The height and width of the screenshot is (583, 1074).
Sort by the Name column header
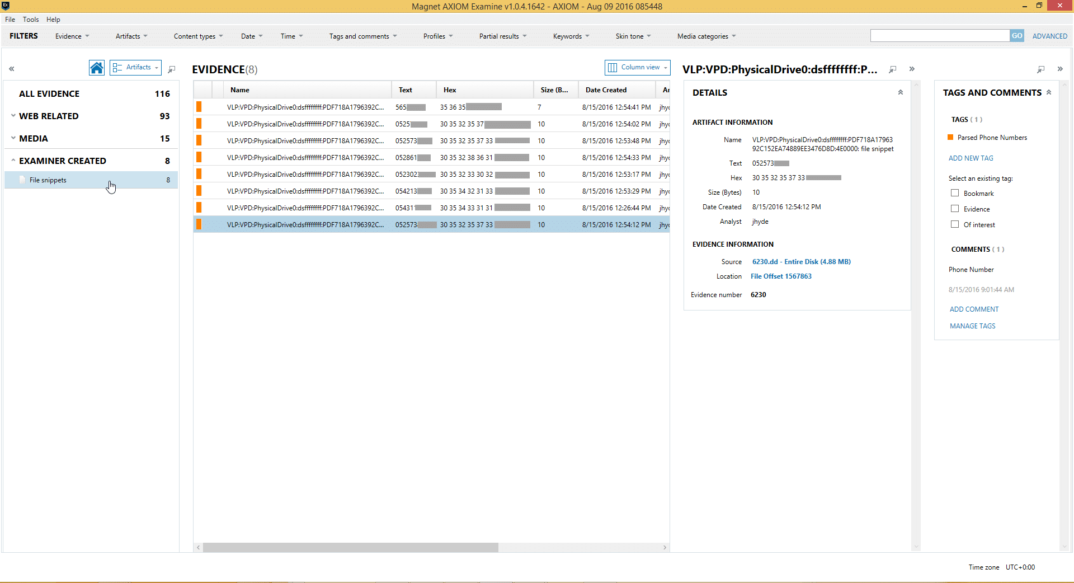[x=307, y=90]
